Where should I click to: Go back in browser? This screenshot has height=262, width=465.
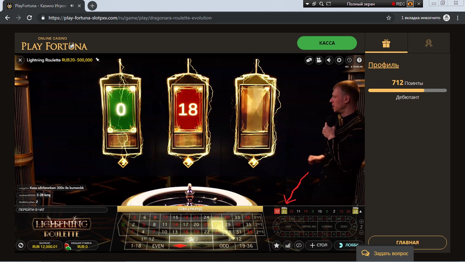pos(8,18)
